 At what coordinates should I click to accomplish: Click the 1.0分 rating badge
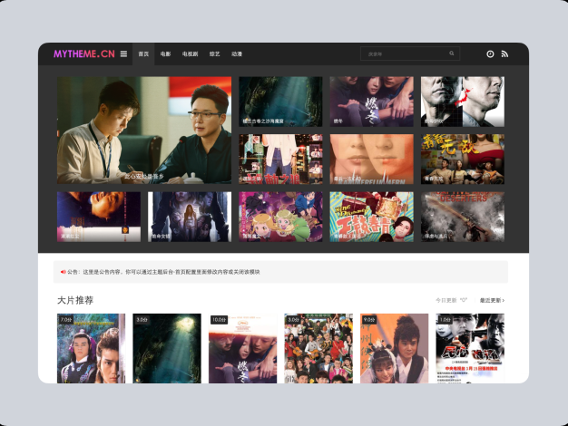(x=445, y=320)
